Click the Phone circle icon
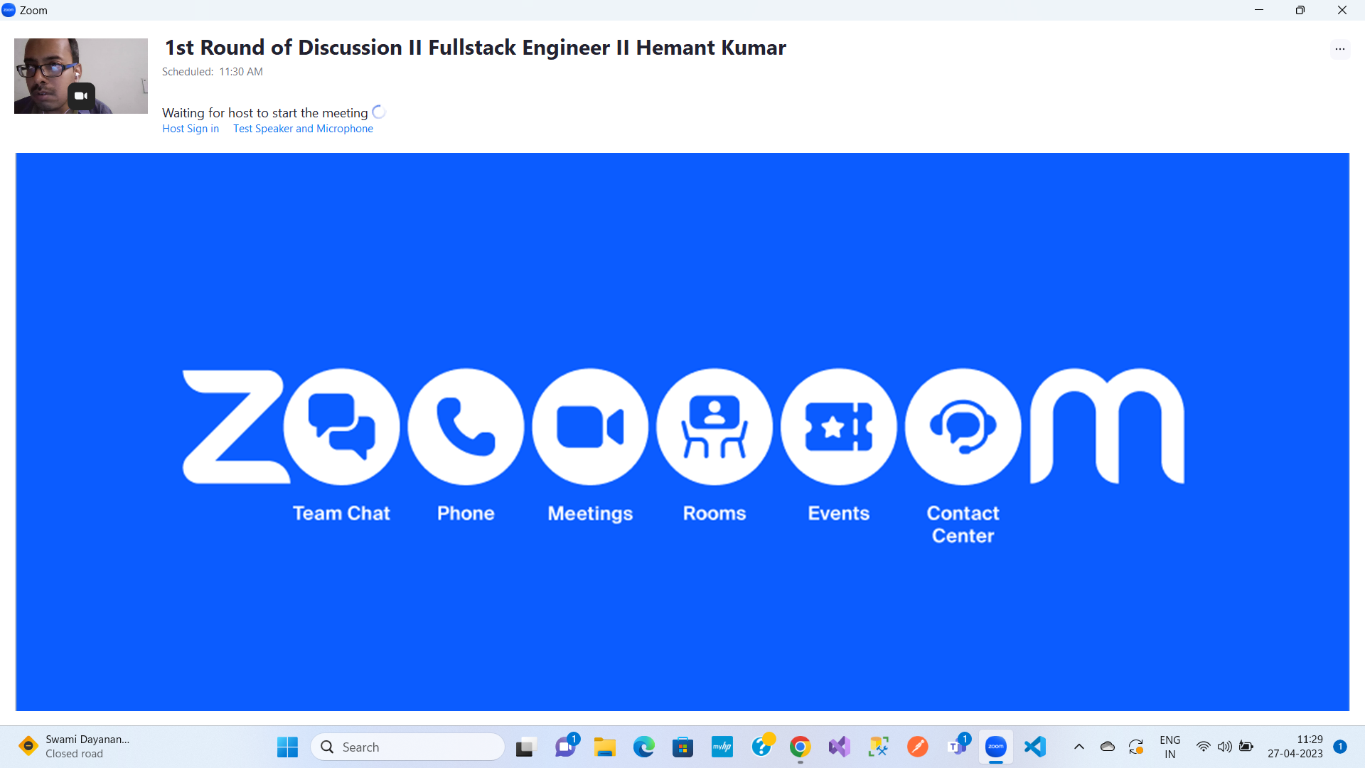The height and width of the screenshot is (768, 1365). pyautogui.click(x=466, y=427)
